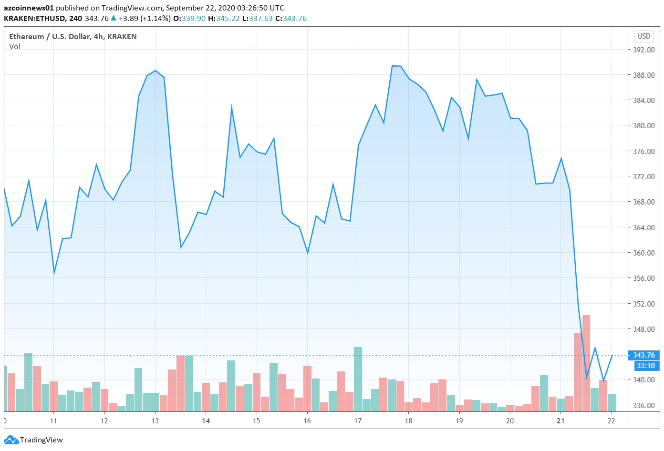Toggle the dotted price level line on the chart
Screen dimensions: 664x451
pyautogui.click(x=286, y=355)
